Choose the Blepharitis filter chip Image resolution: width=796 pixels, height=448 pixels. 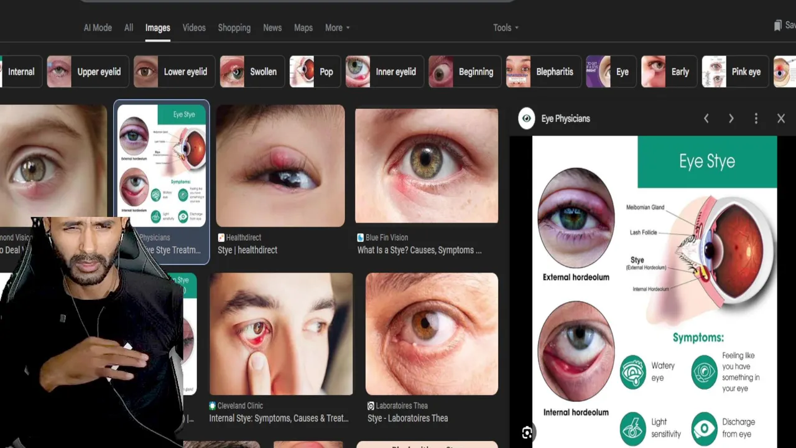(544, 72)
